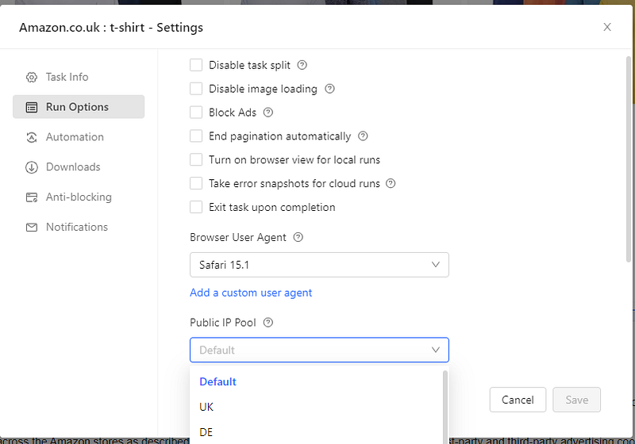The image size is (635, 444).
Task: Click the Task Info gear icon
Action: pos(32,77)
